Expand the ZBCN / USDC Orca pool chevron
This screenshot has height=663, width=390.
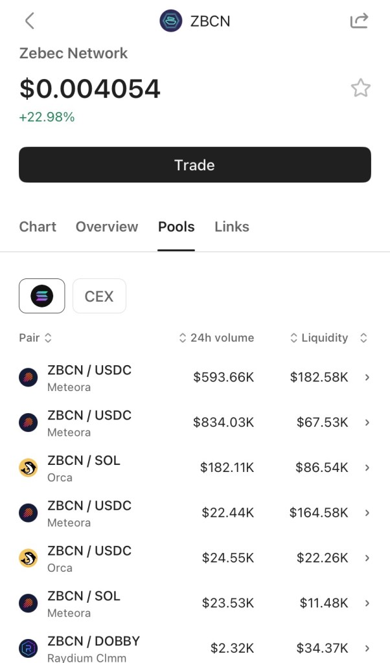367,557
